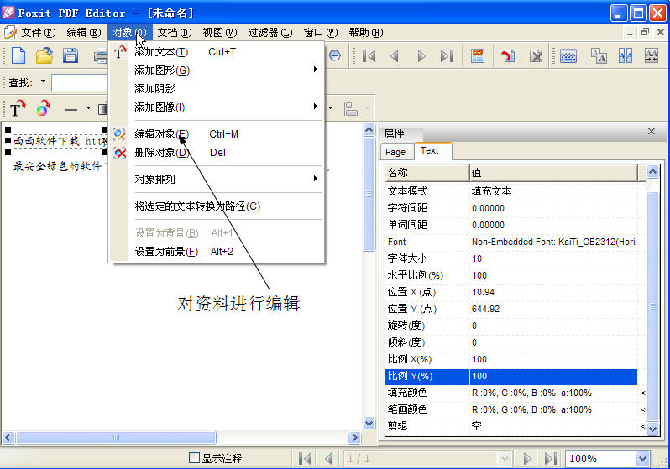Click the delete page icon with X mark
This screenshot has width=670, height=469.
pos(536,56)
